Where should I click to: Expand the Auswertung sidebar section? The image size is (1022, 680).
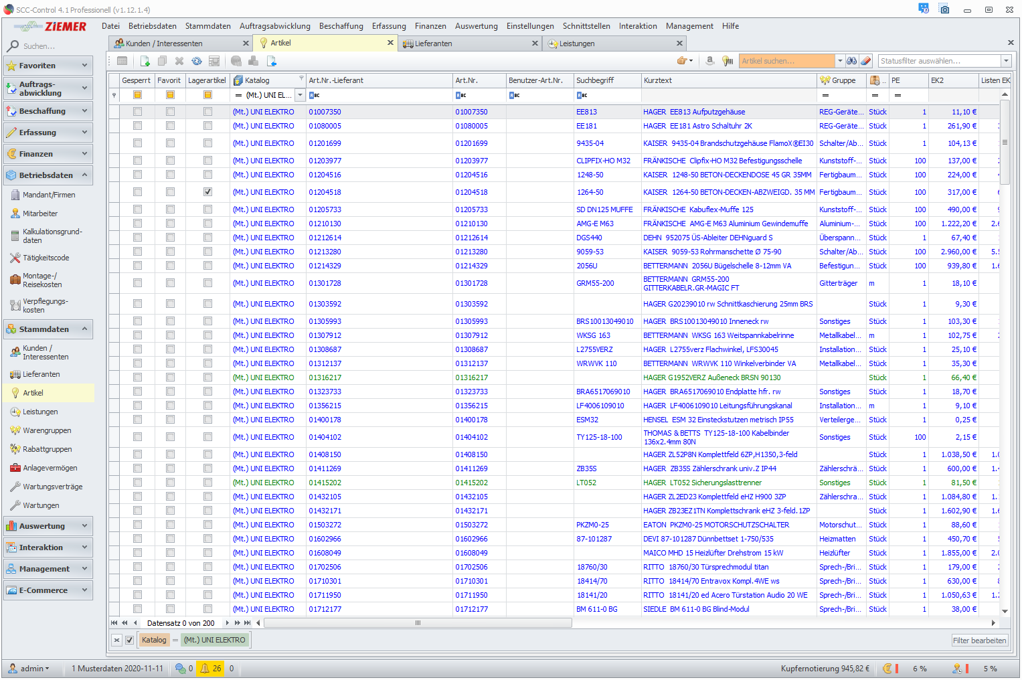point(48,526)
